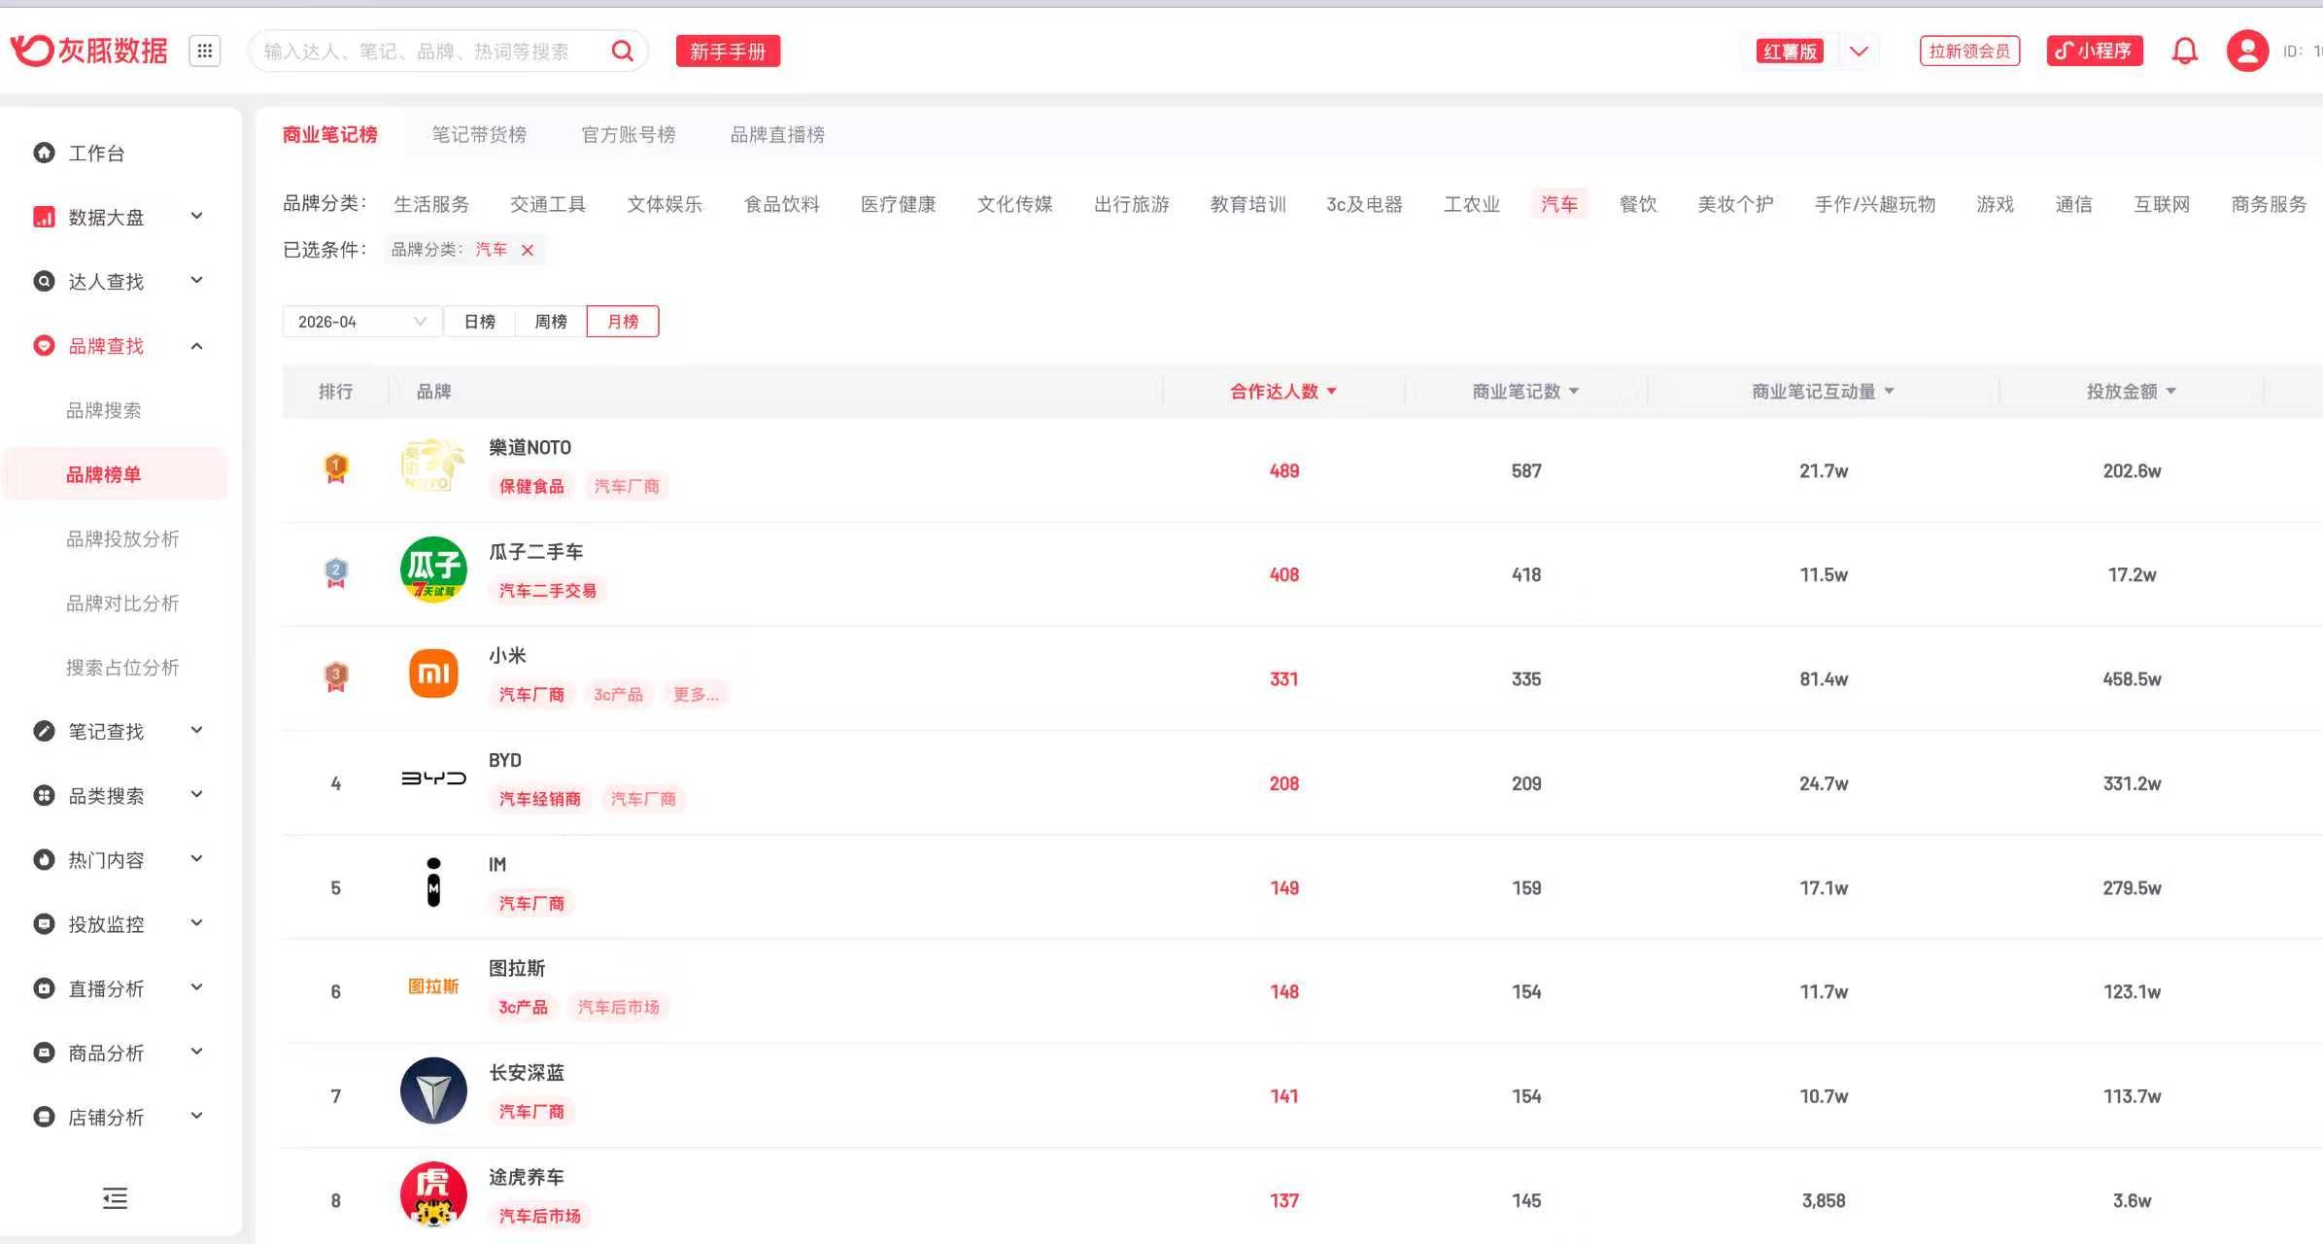Open 品牌对比分析 in the sidebar

click(x=122, y=604)
